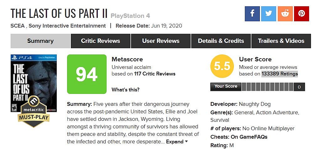Viewport: 316px width, 149px height.
Task: Set your score on the rating bar
Action: point(267,87)
